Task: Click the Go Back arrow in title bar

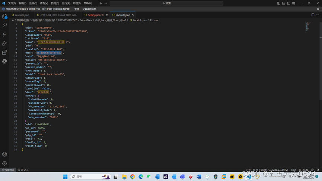Action: click(101, 3)
